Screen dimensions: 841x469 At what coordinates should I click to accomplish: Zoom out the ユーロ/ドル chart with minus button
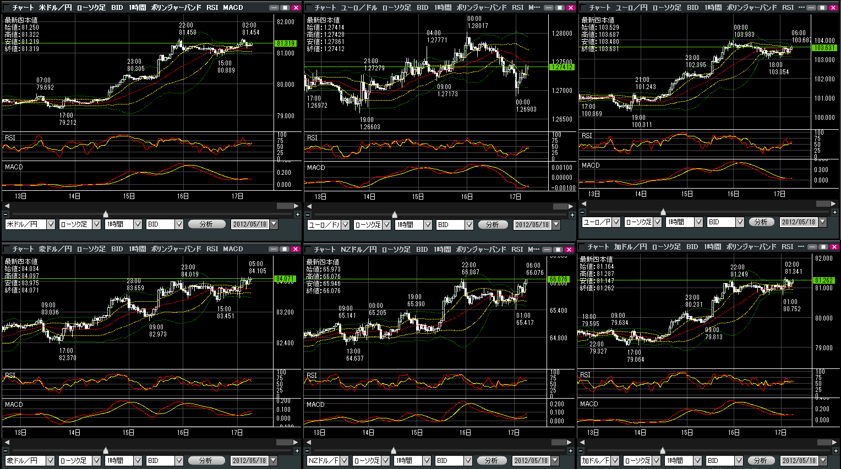pyautogui.click(x=308, y=215)
